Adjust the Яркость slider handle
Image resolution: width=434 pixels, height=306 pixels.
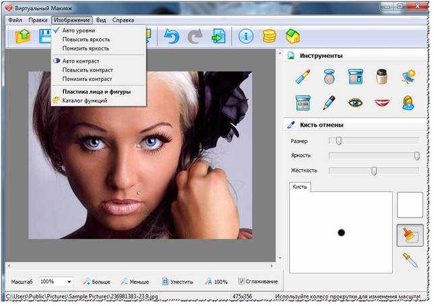tap(417, 156)
